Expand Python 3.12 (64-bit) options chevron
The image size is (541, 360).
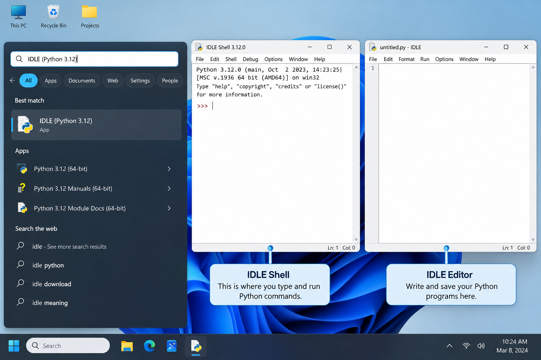click(x=169, y=169)
